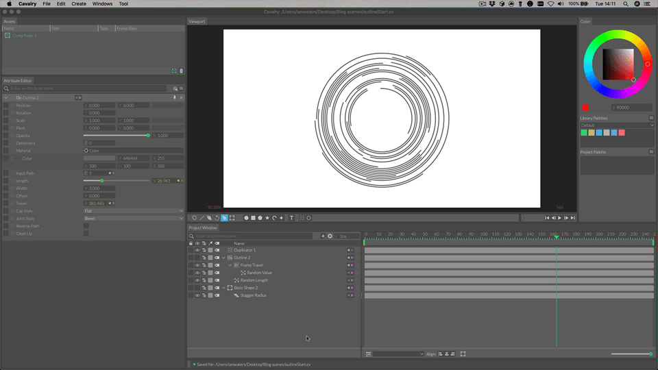658x370 pixels.
Task: Open macOS Spotlight search
Action: tap(626, 4)
